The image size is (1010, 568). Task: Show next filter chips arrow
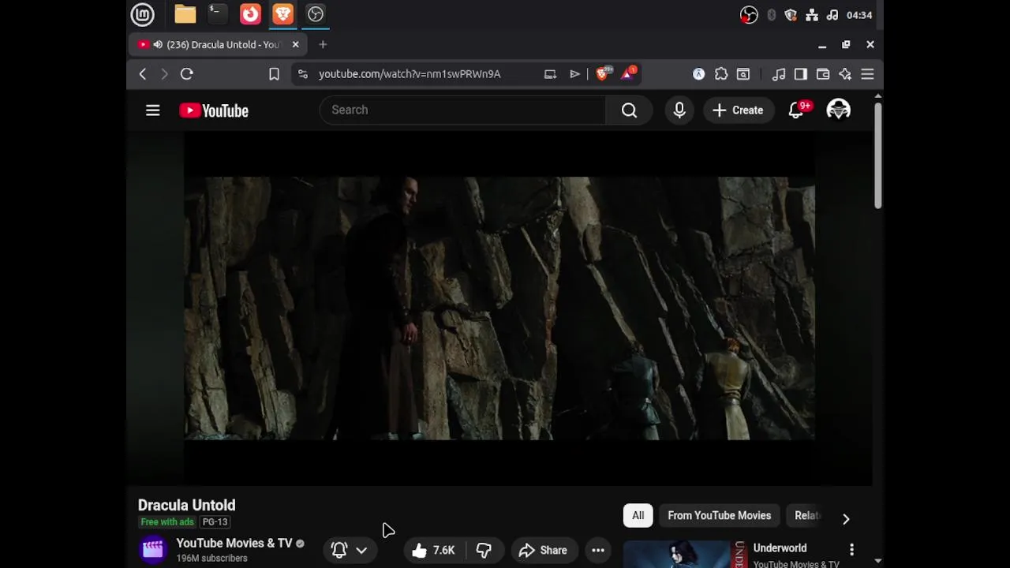(x=846, y=518)
